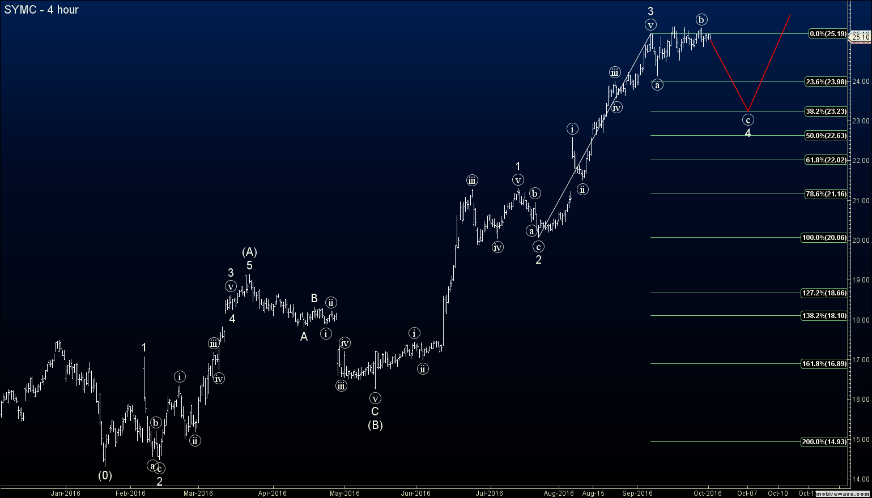Select the 0.0%(25.19) Fibonacci label
The width and height of the screenshot is (872, 498).
[x=828, y=34]
